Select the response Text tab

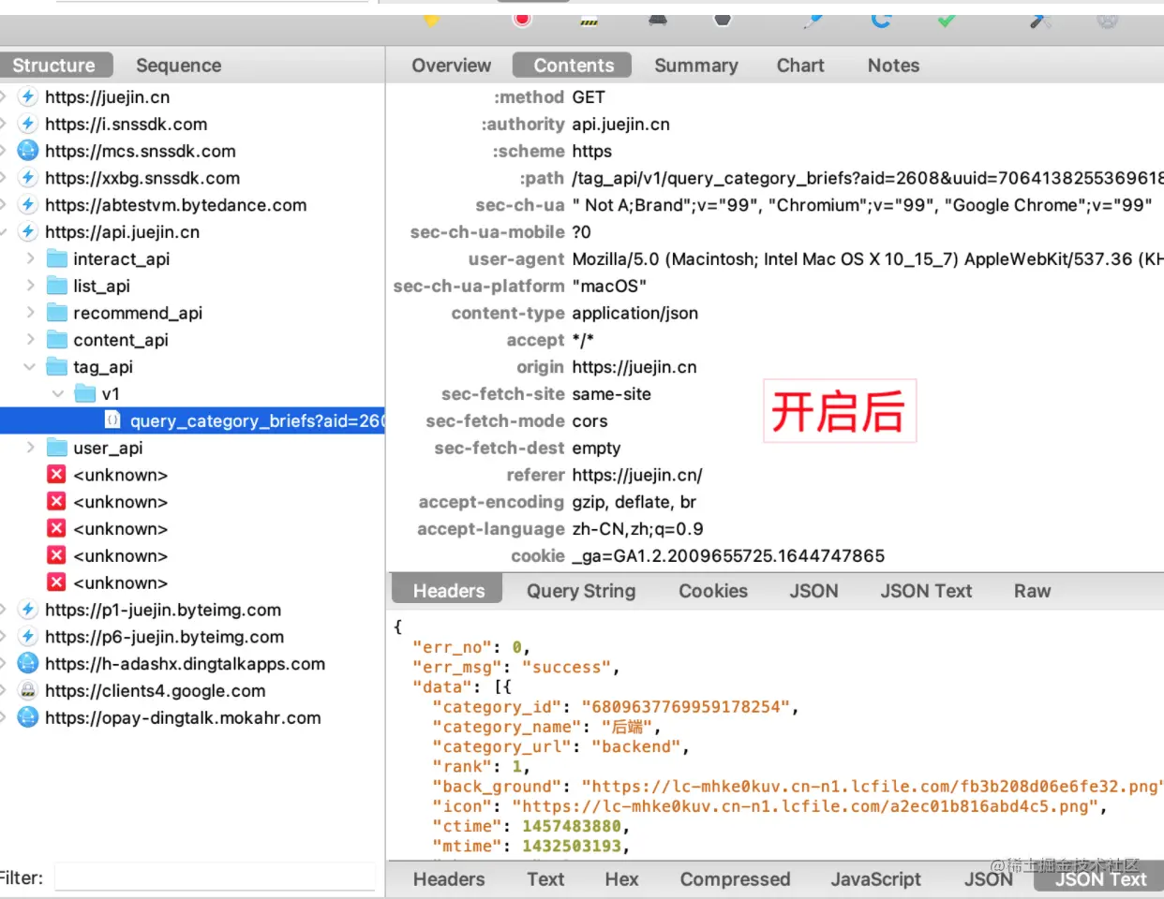point(545,879)
